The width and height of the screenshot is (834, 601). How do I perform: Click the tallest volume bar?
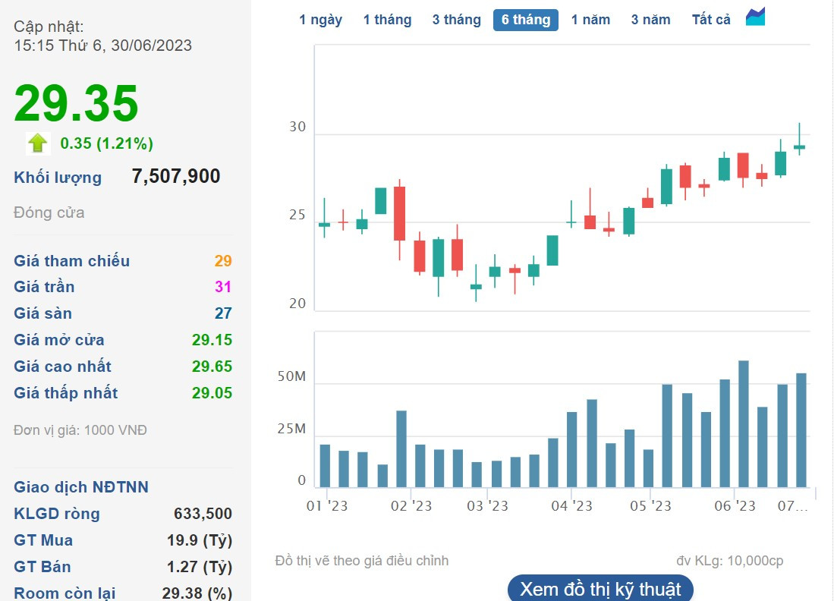coord(744,423)
